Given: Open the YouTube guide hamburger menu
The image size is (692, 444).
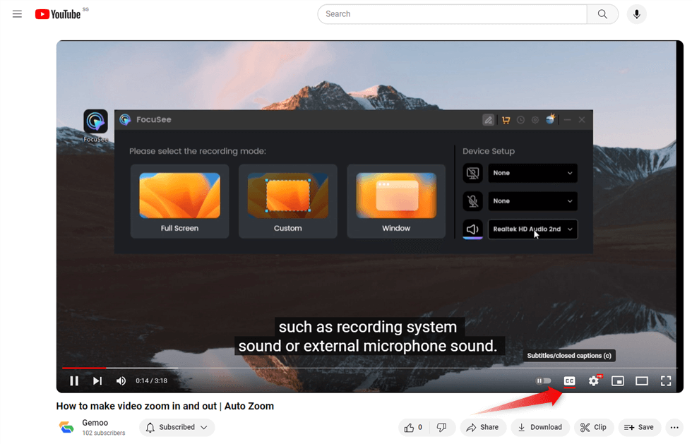Looking at the screenshot, I should [x=17, y=14].
